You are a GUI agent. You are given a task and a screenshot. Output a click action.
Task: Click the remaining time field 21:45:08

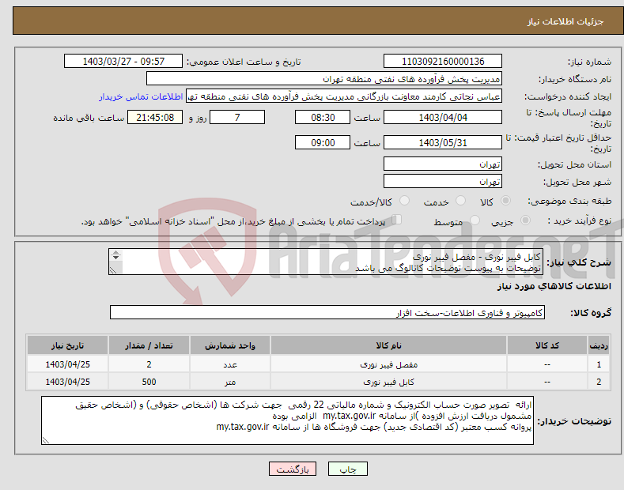(x=155, y=117)
